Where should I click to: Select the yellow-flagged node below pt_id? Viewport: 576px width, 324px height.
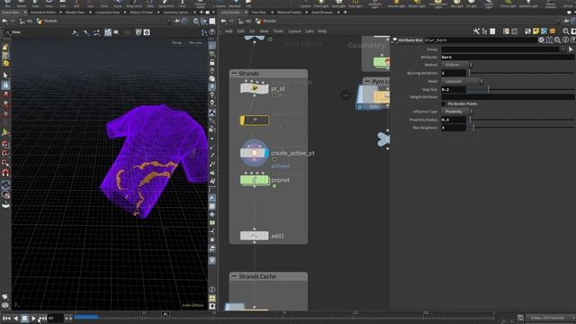tap(254, 120)
